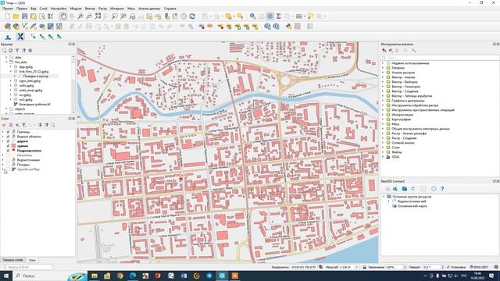Image resolution: width=500 pixels, height=281 pixels.
Task: Open the Слой menu
Action: pyautogui.click(x=44, y=9)
